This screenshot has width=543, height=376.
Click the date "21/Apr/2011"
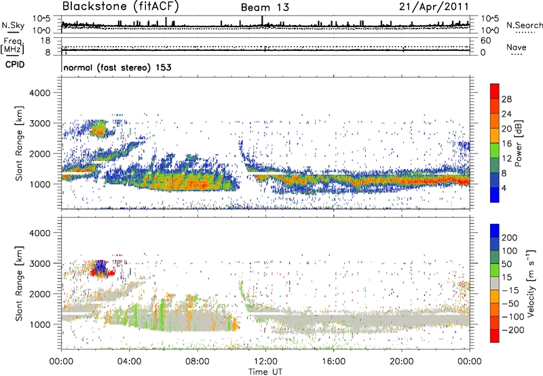click(434, 7)
